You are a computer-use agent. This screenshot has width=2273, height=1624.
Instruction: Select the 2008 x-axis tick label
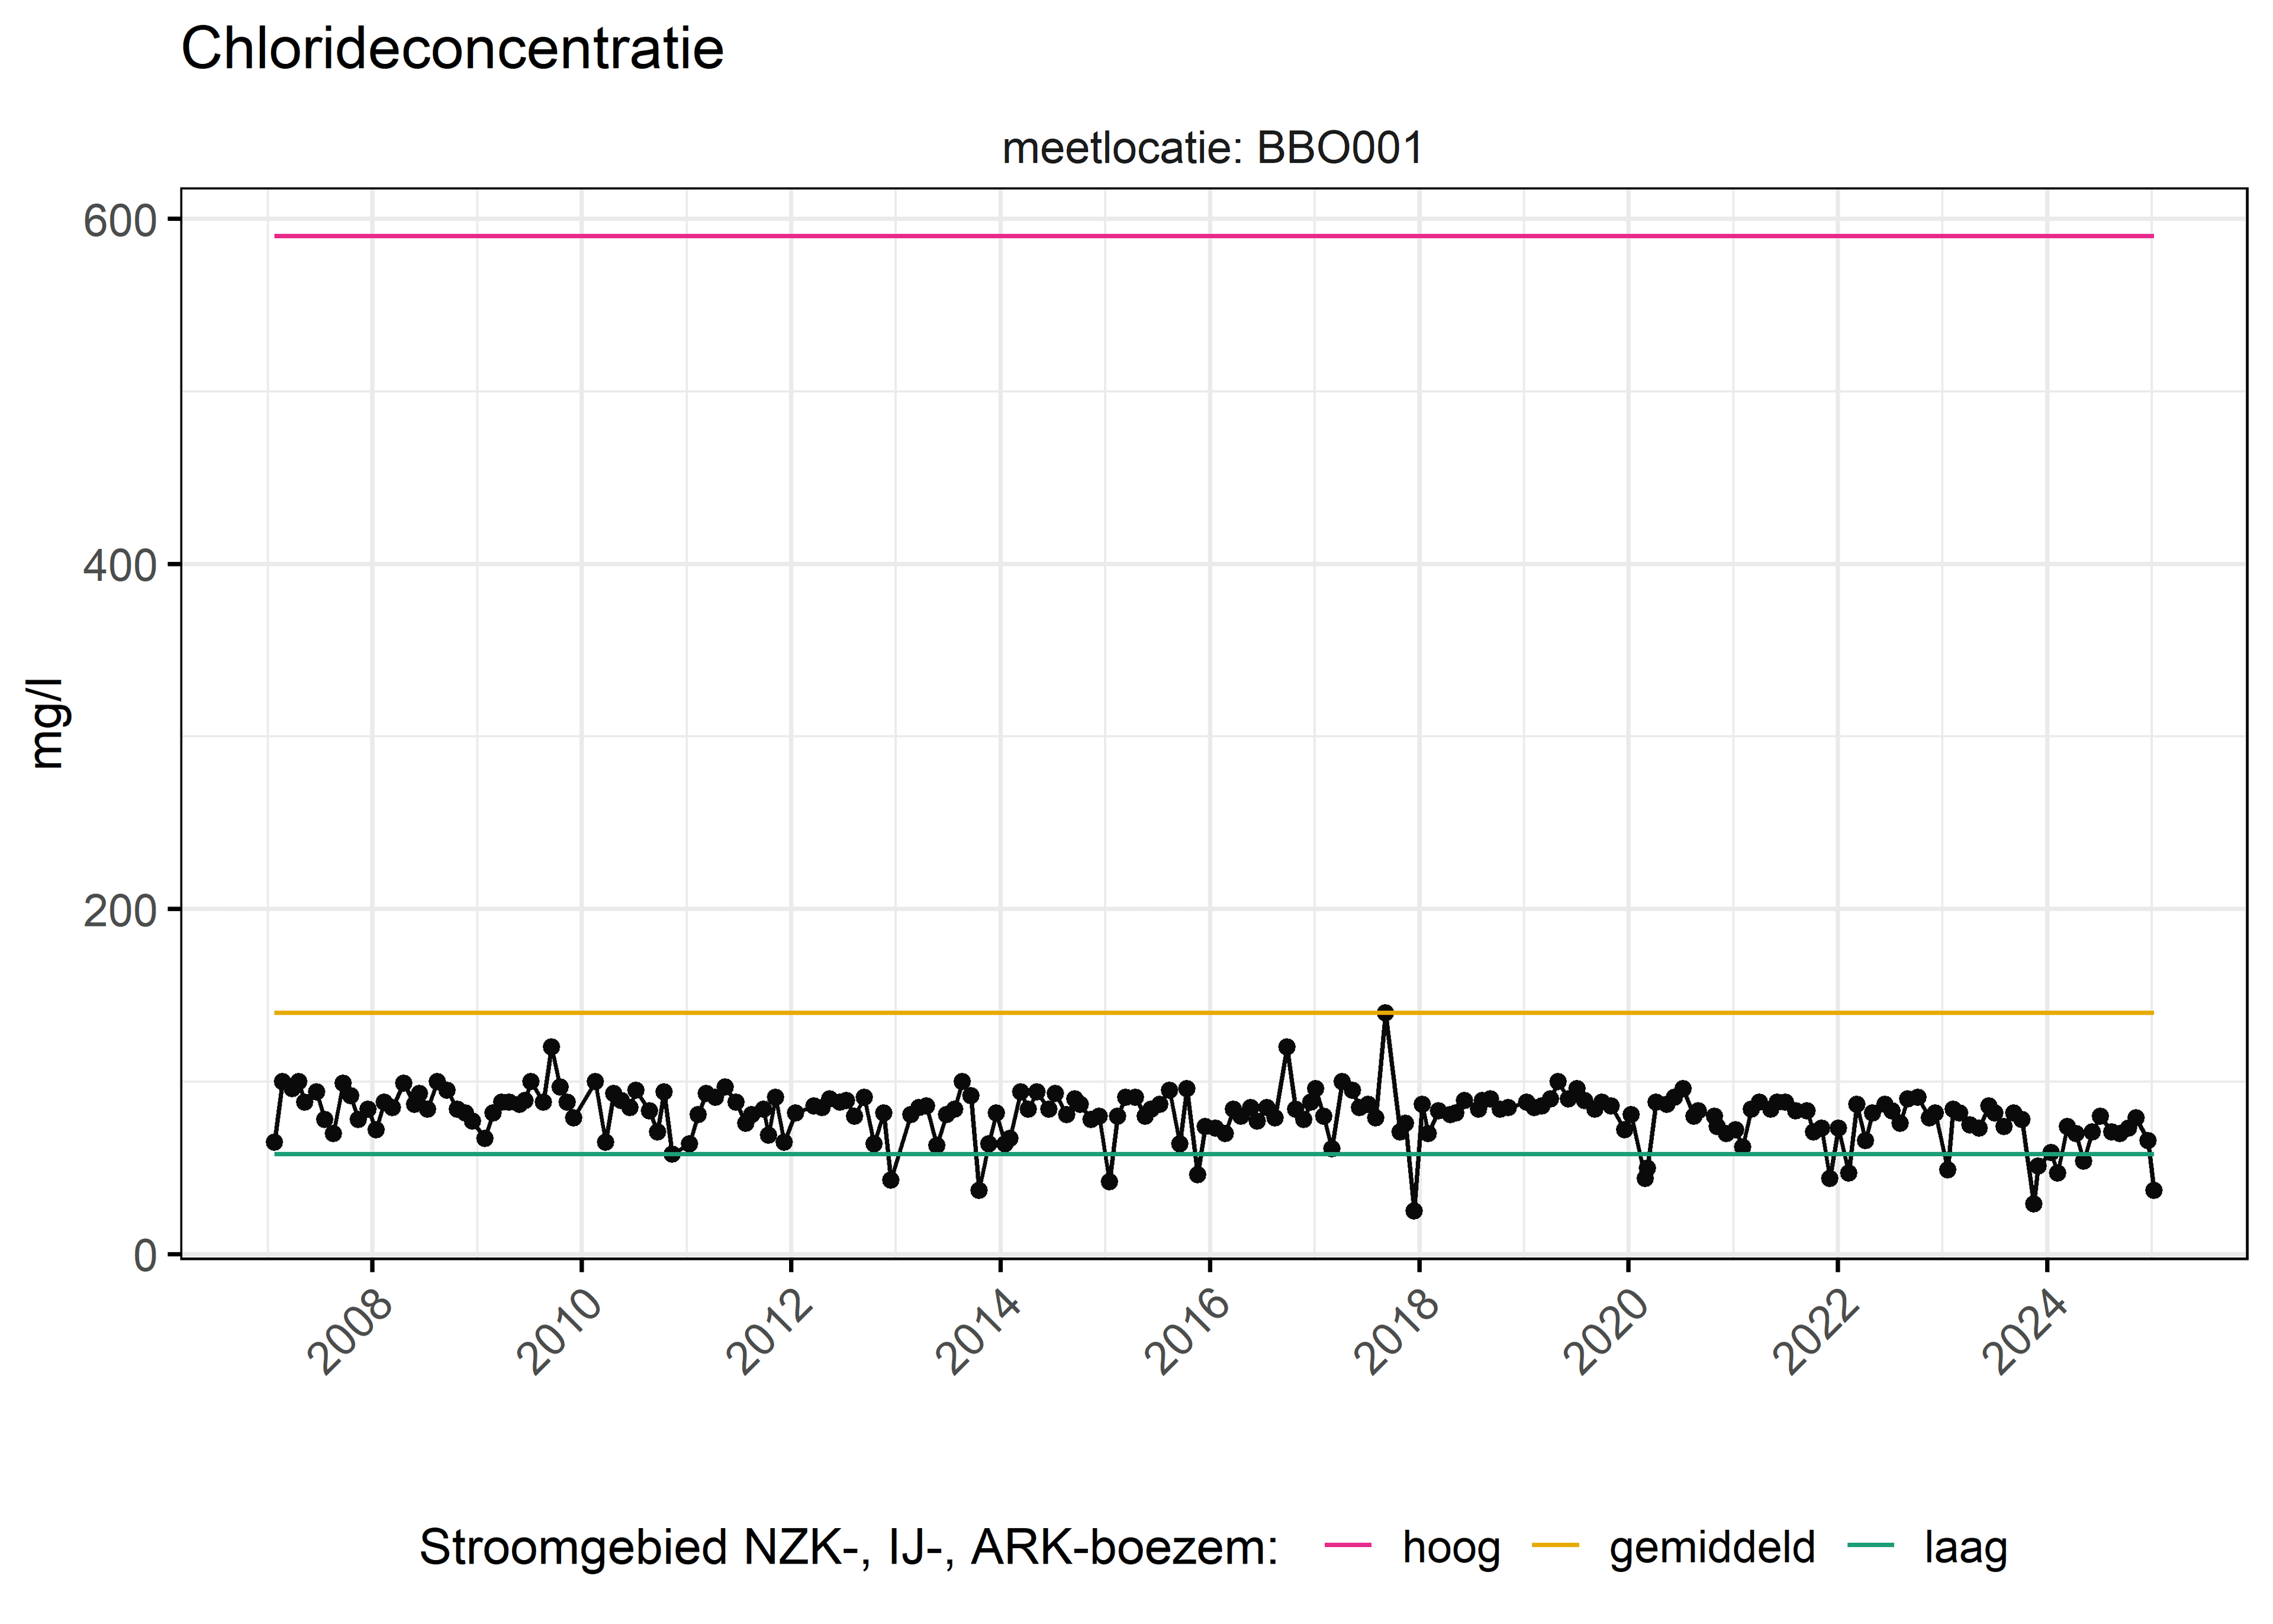click(x=352, y=1333)
